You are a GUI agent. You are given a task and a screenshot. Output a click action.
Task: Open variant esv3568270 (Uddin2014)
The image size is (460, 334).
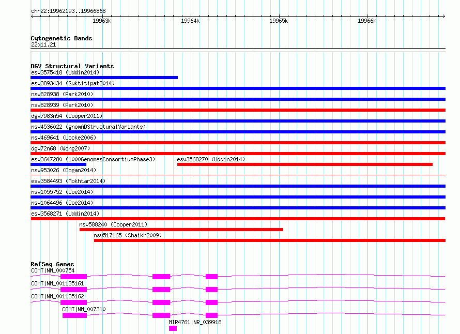[x=211, y=159]
